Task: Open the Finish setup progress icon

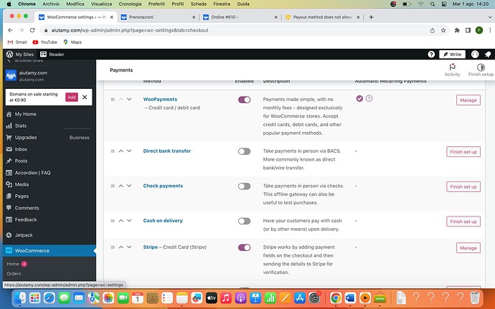Action: (x=481, y=67)
